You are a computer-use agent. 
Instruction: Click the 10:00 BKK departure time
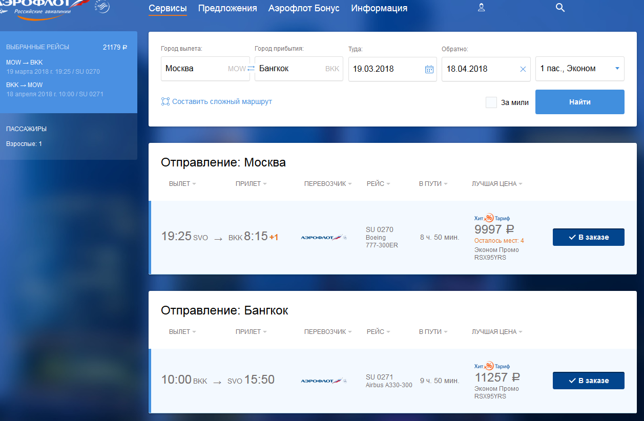(184, 380)
